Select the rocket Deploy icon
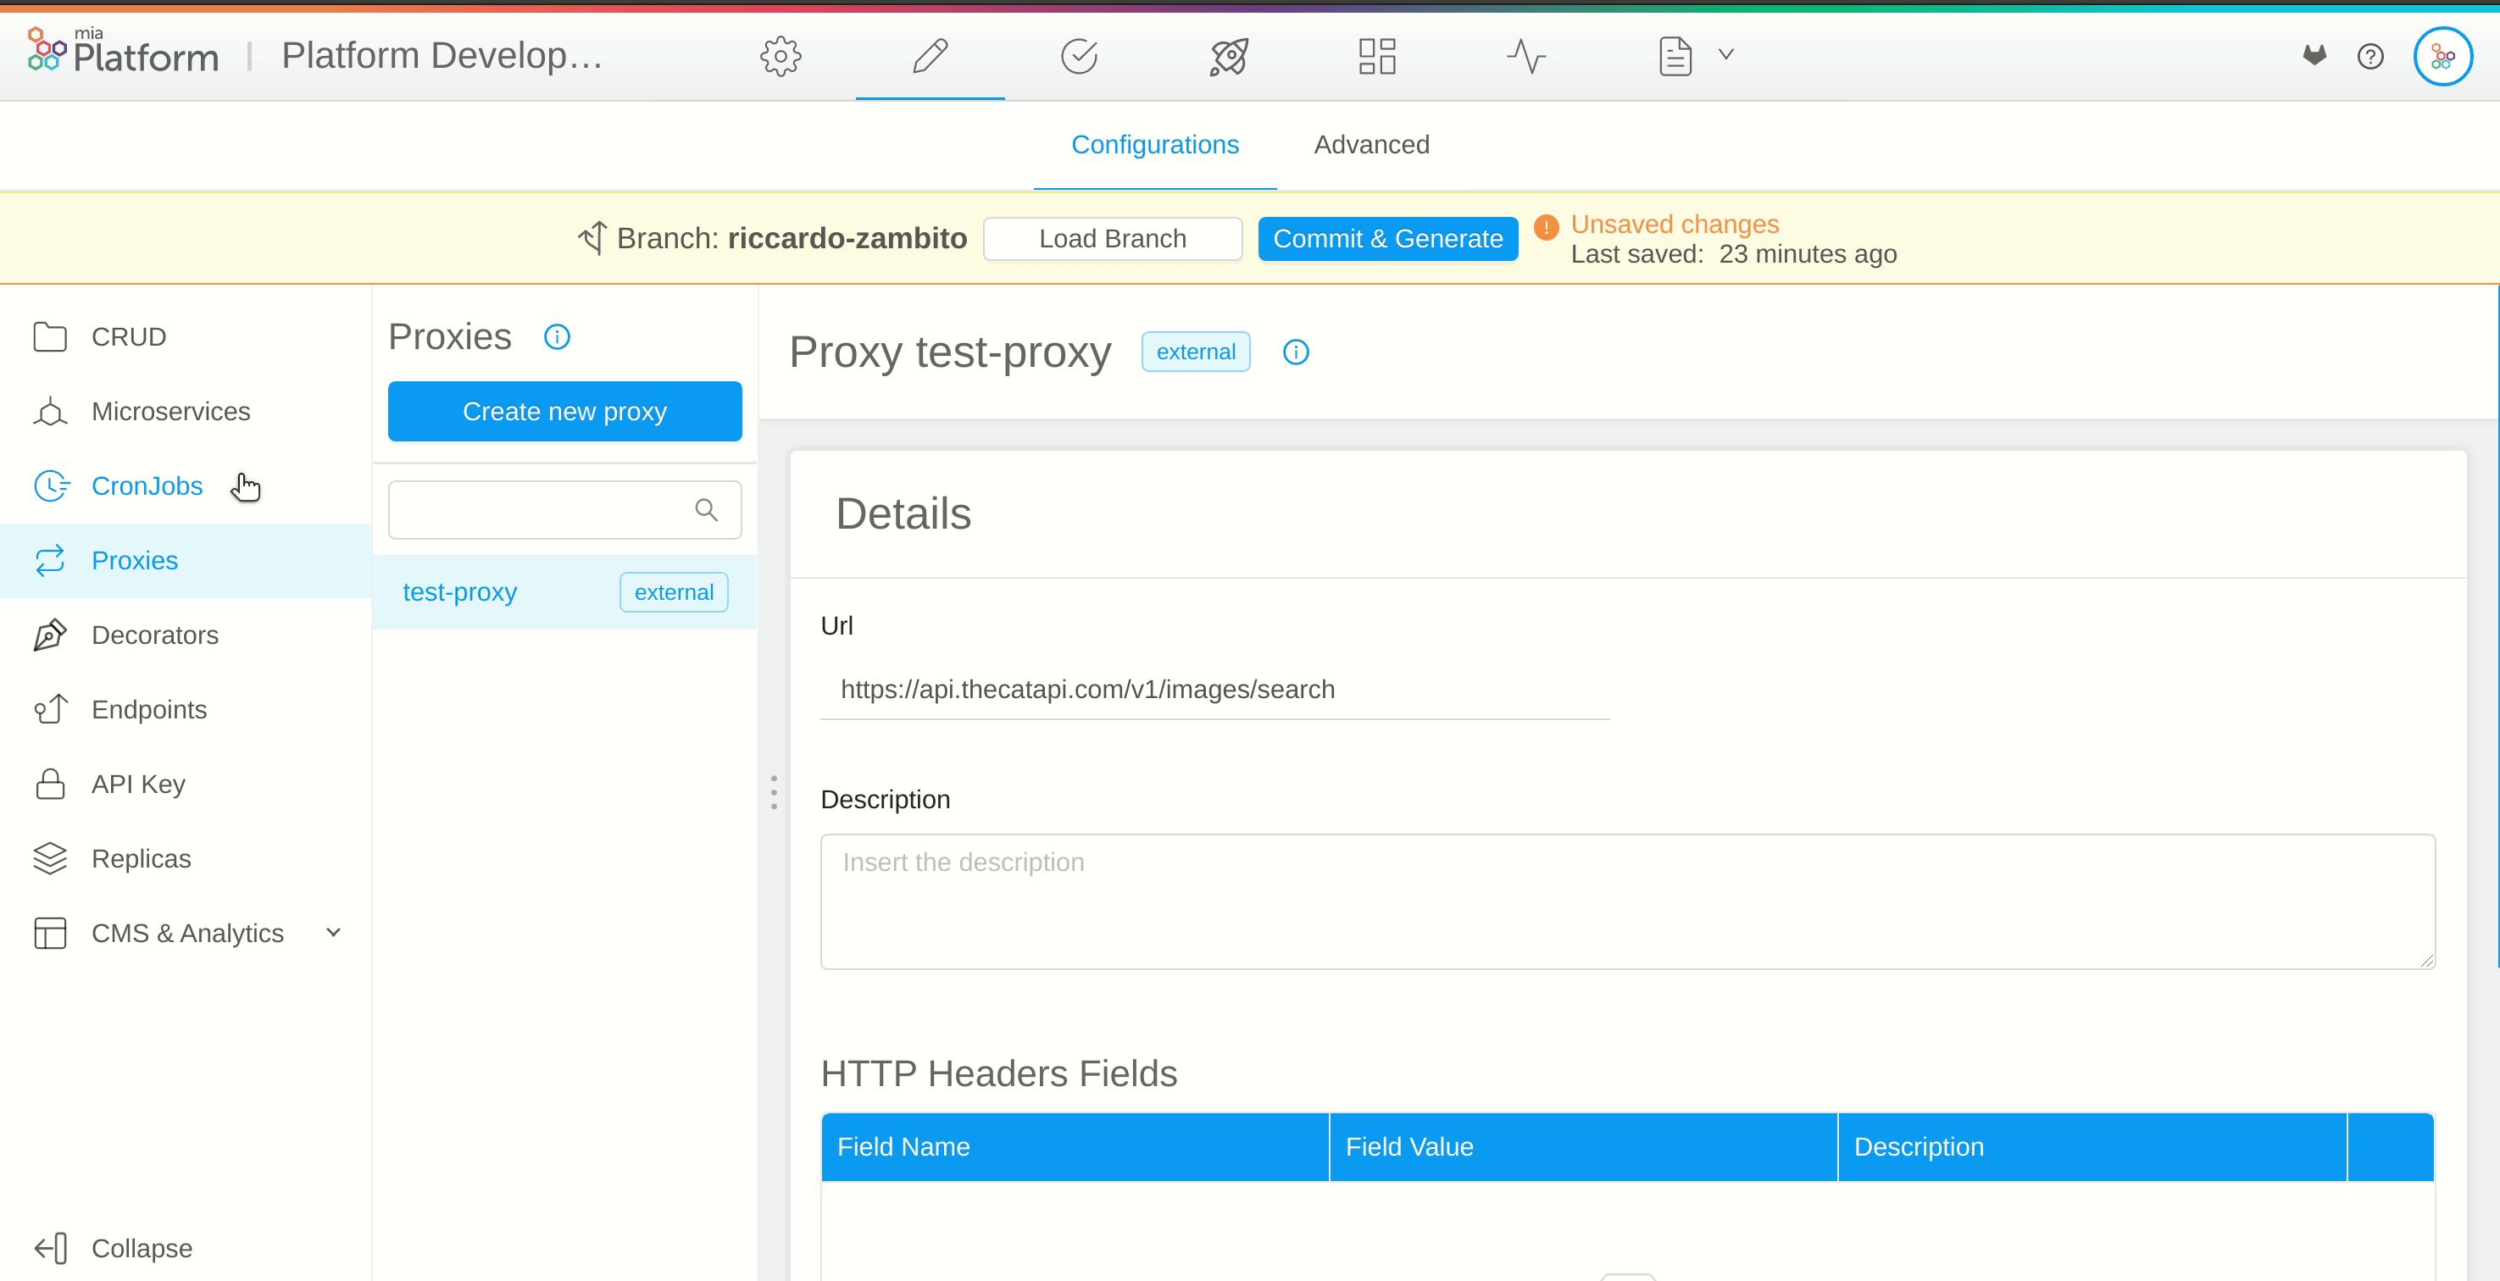The width and height of the screenshot is (2500, 1281). click(1227, 56)
